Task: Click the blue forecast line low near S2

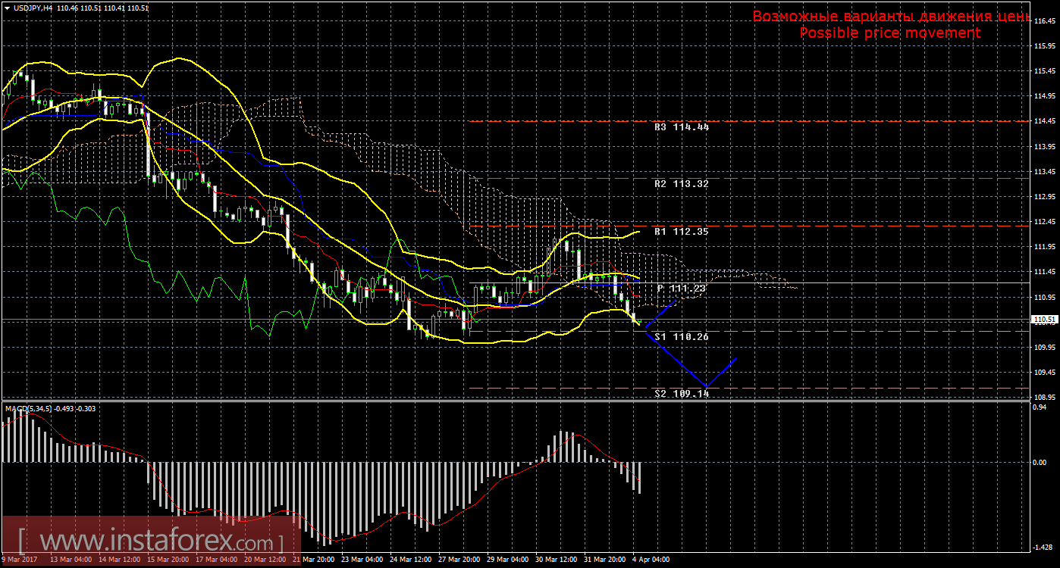Action: (707, 386)
